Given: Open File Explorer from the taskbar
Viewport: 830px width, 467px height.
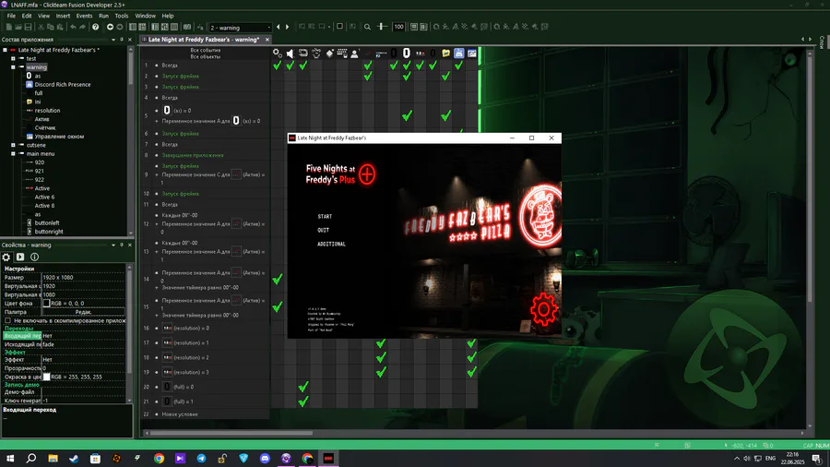Looking at the screenshot, I should pos(53,458).
